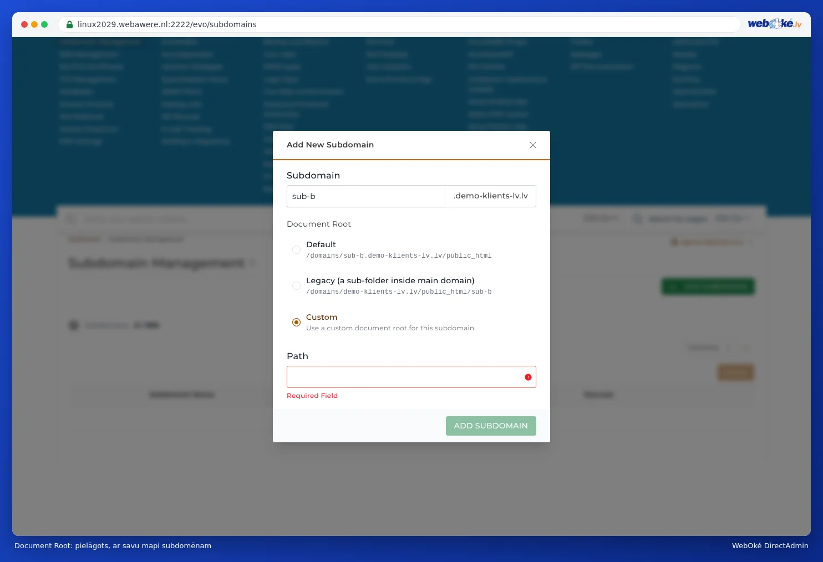Select the Legacy sub-folder document root option
Viewport: 823px width, 562px height.
(296, 286)
